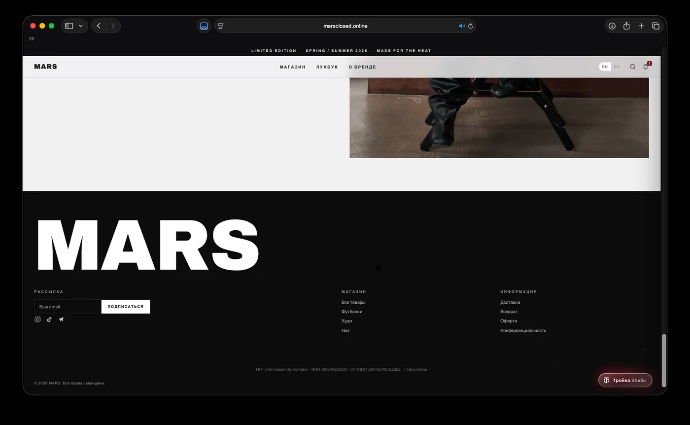Click the LIMITED EDITION banner text

(274, 51)
